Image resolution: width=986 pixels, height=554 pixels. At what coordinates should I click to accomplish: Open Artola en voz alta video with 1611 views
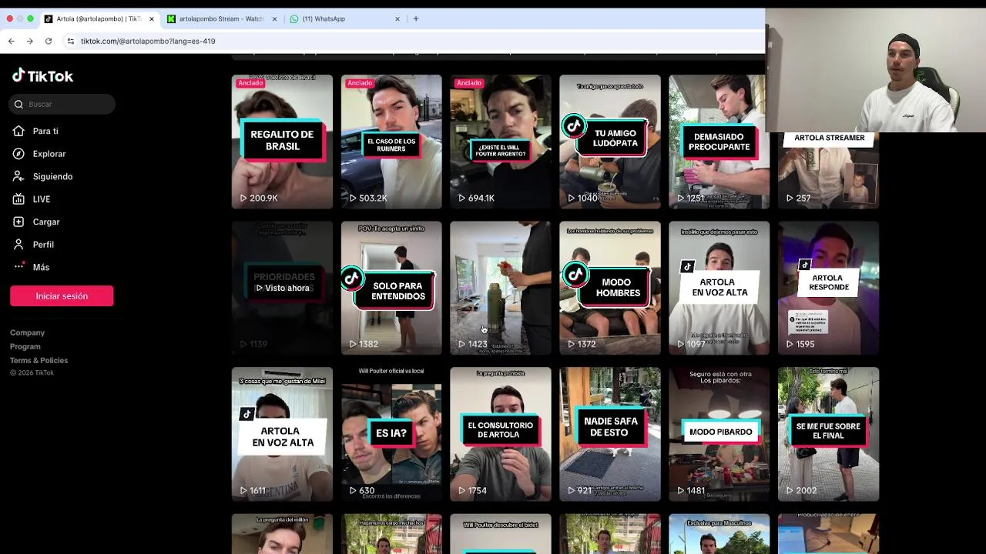282,434
